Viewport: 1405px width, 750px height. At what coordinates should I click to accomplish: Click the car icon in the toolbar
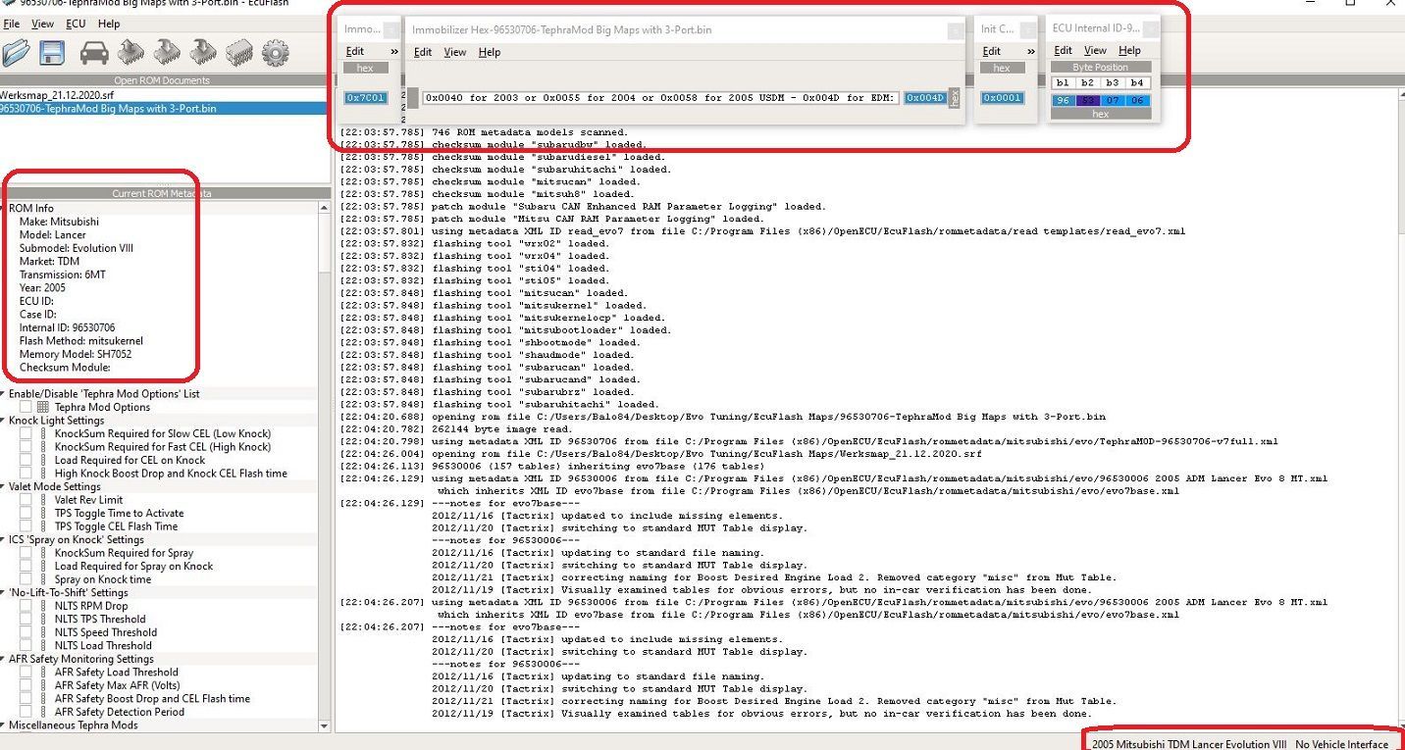[x=94, y=53]
